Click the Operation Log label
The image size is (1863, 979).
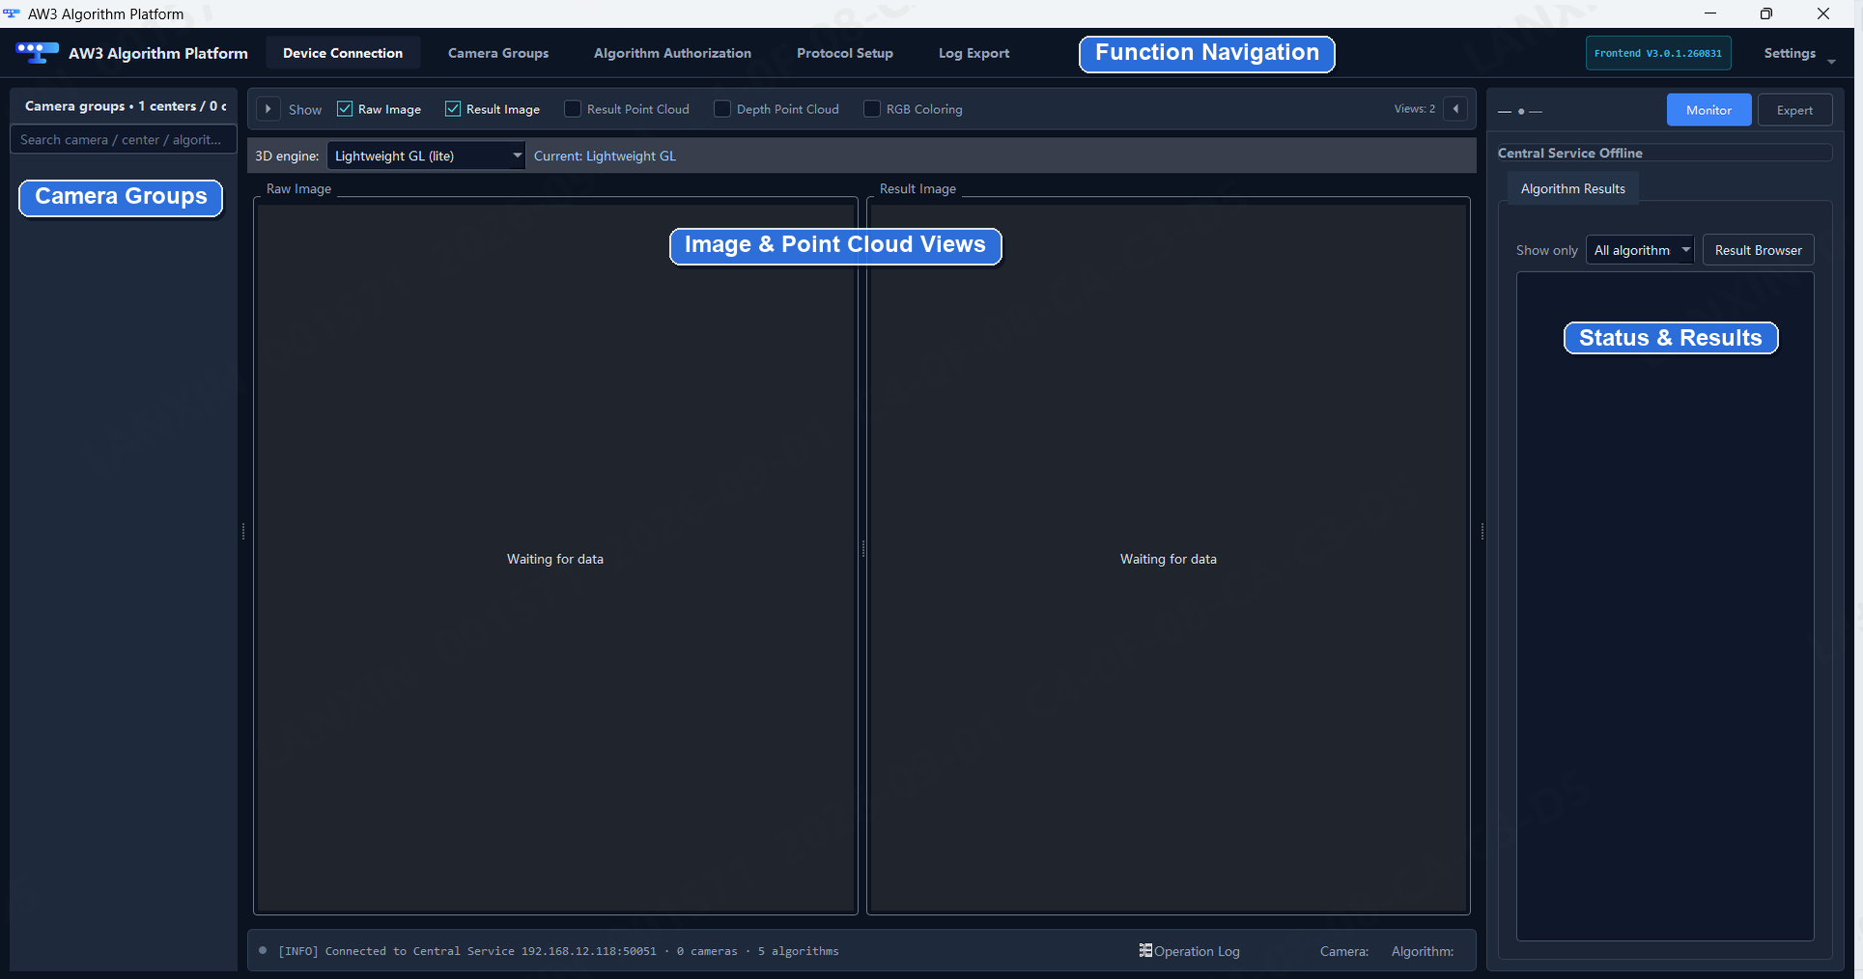point(1197,951)
